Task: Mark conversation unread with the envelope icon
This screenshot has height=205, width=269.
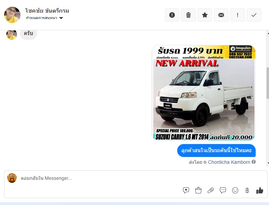Action: [x=221, y=15]
